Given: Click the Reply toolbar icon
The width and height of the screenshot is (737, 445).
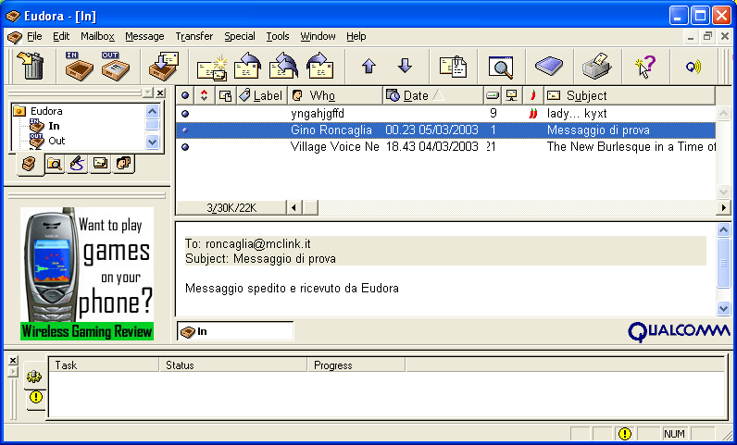Looking at the screenshot, I should (x=248, y=66).
